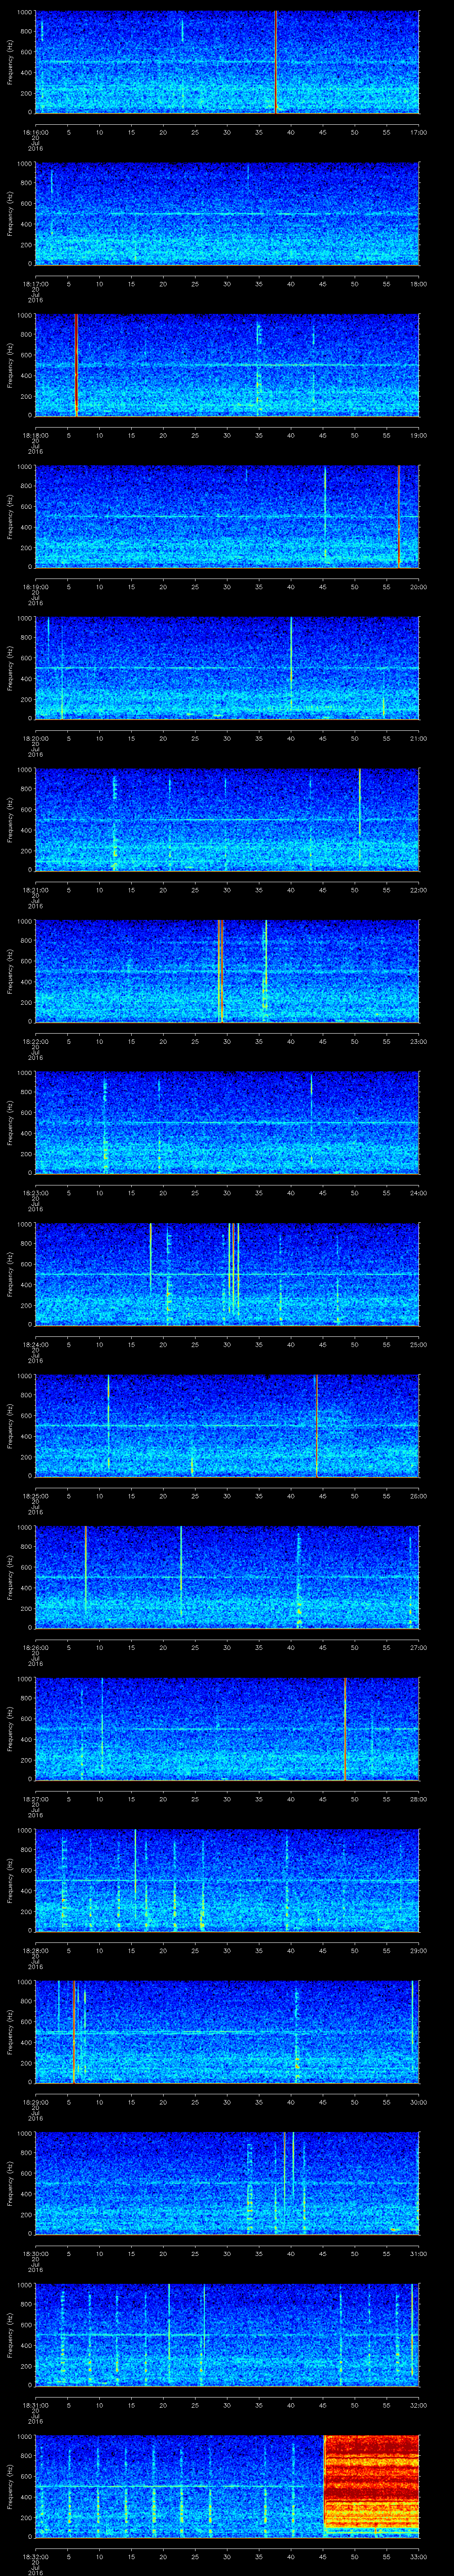
Task: Select the red vertical line in the 18:16 spectrogram
Action: 276,62
